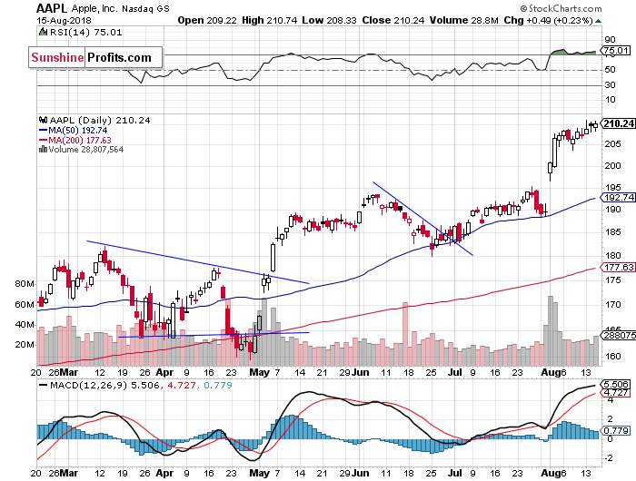Click the 'May' label under price chart
636x481 pixels.
pyautogui.click(x=260, y=372)
